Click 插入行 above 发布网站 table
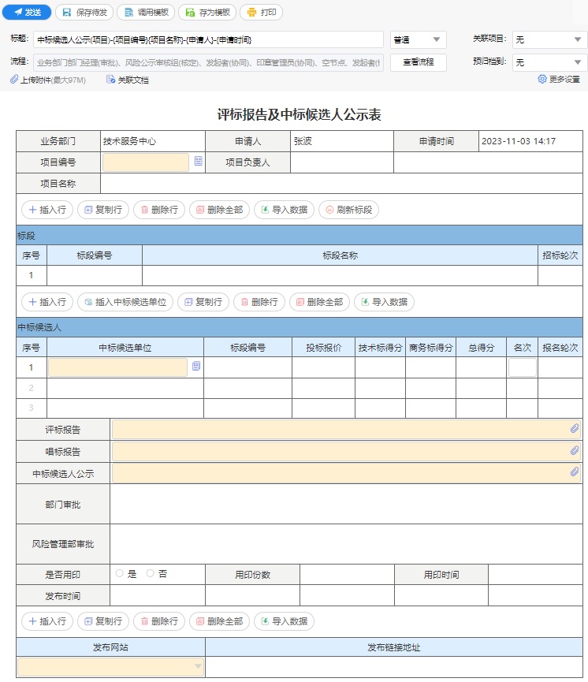The image size is (588, 682). tap(47, 621)
